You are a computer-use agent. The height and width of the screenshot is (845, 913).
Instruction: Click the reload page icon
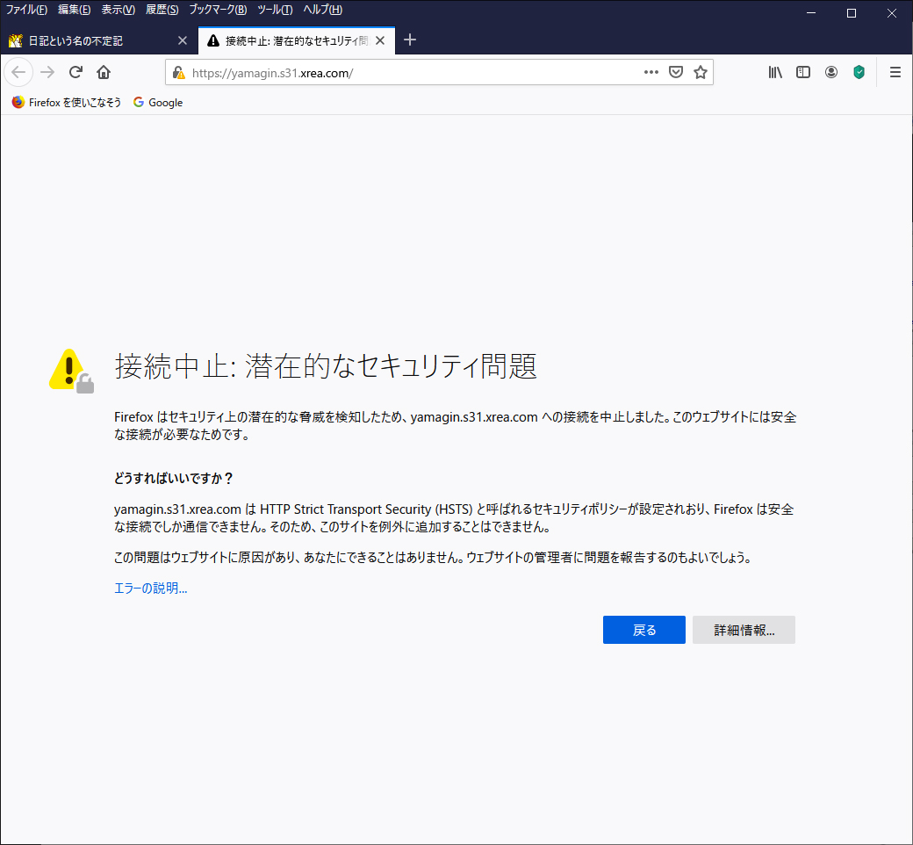point(76,72)
